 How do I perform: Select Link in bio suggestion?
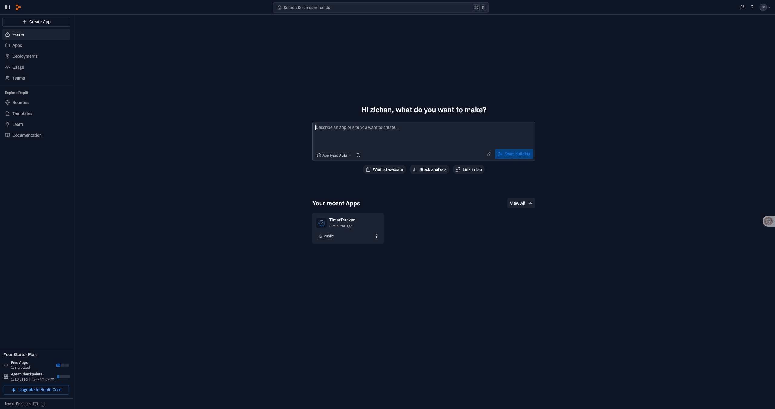point(469,169)
